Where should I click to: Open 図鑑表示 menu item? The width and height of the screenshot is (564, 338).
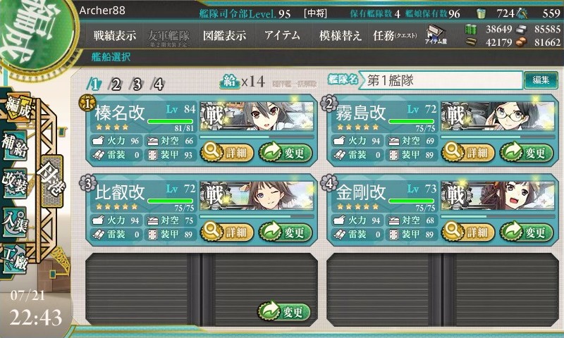[225, 35]
